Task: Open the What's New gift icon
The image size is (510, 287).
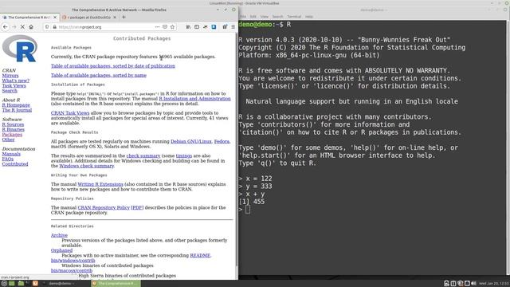Action: pos(225,27)
